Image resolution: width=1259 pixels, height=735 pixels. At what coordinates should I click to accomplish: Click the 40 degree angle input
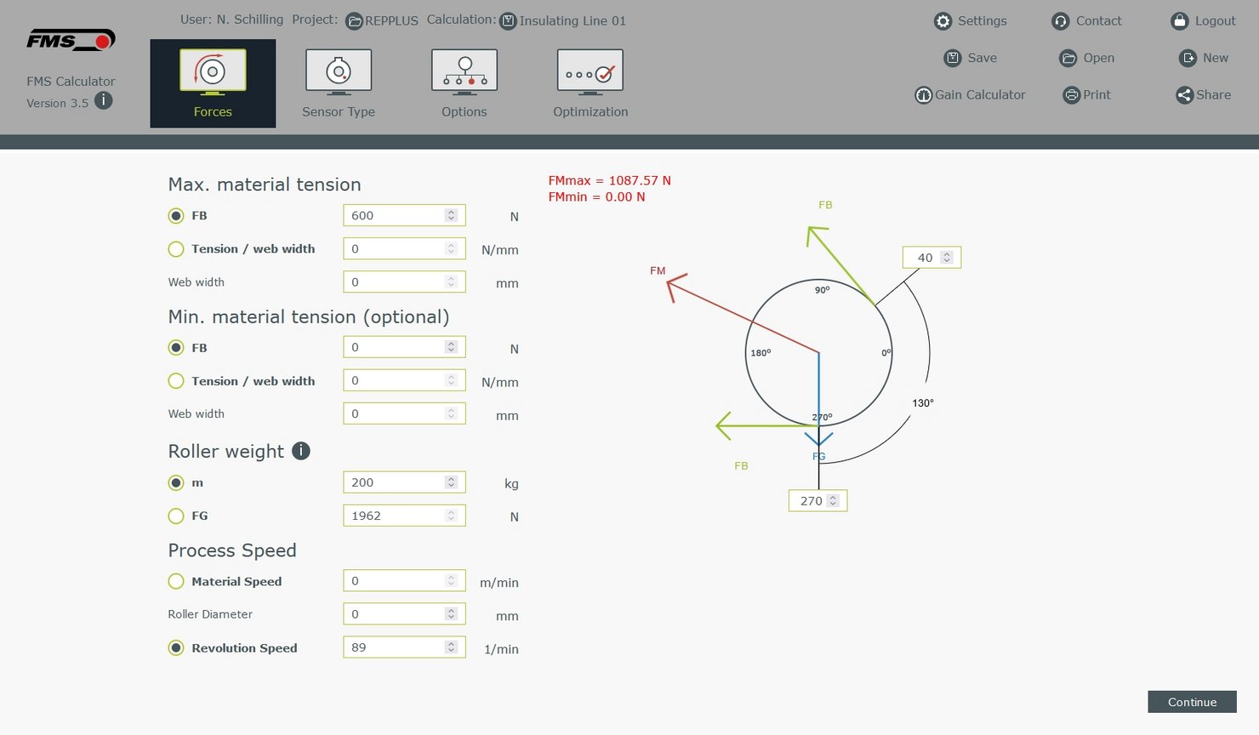pos(932,258)
